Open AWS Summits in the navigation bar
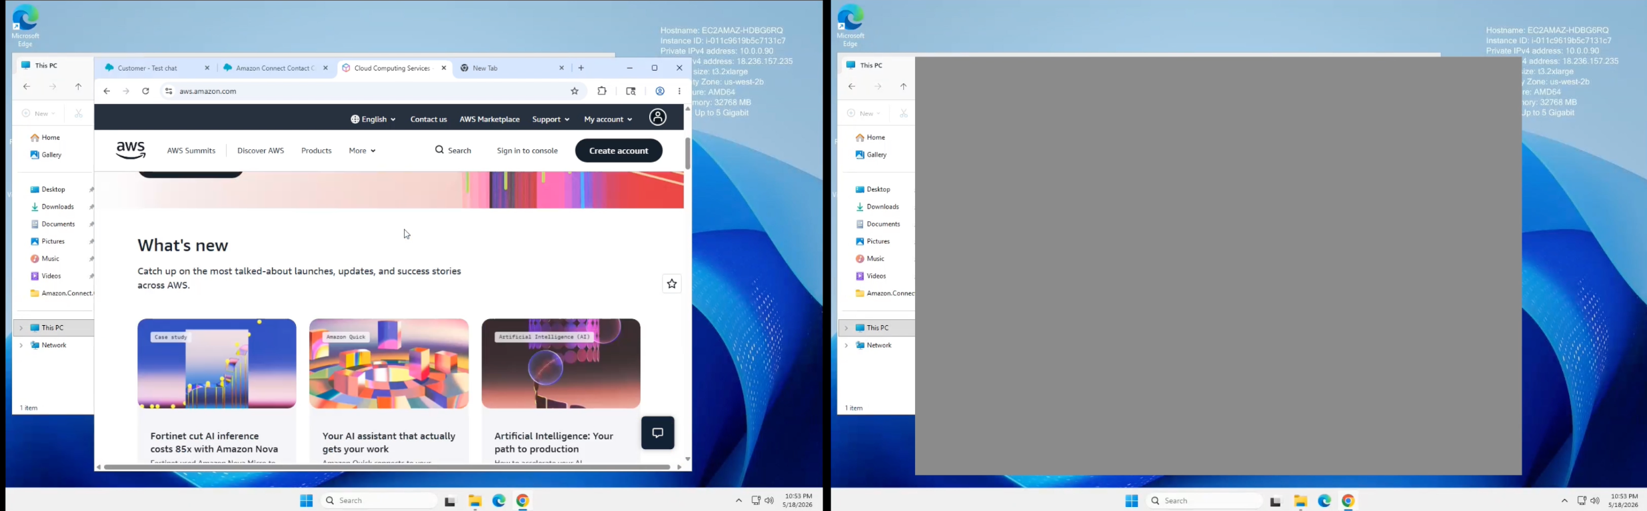The width and height of the screenshot is (1647, 511). (191, 151)
